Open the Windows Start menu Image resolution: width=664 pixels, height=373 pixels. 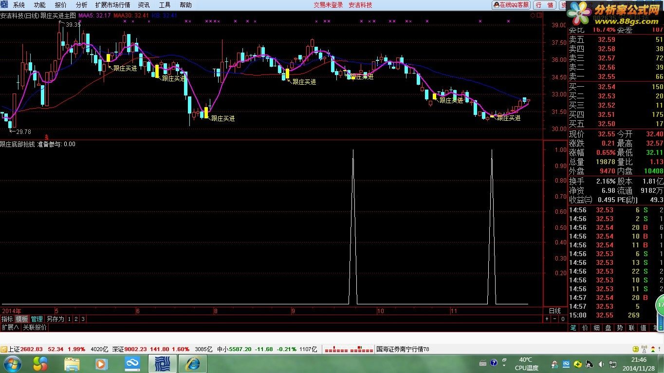tap(12, 364)
